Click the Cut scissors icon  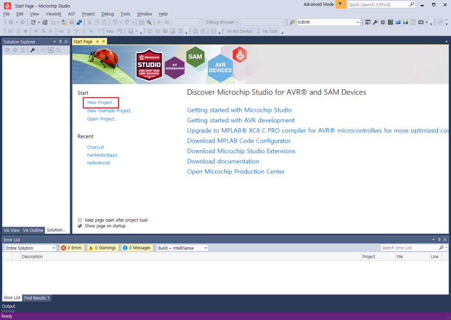[90, 22]
